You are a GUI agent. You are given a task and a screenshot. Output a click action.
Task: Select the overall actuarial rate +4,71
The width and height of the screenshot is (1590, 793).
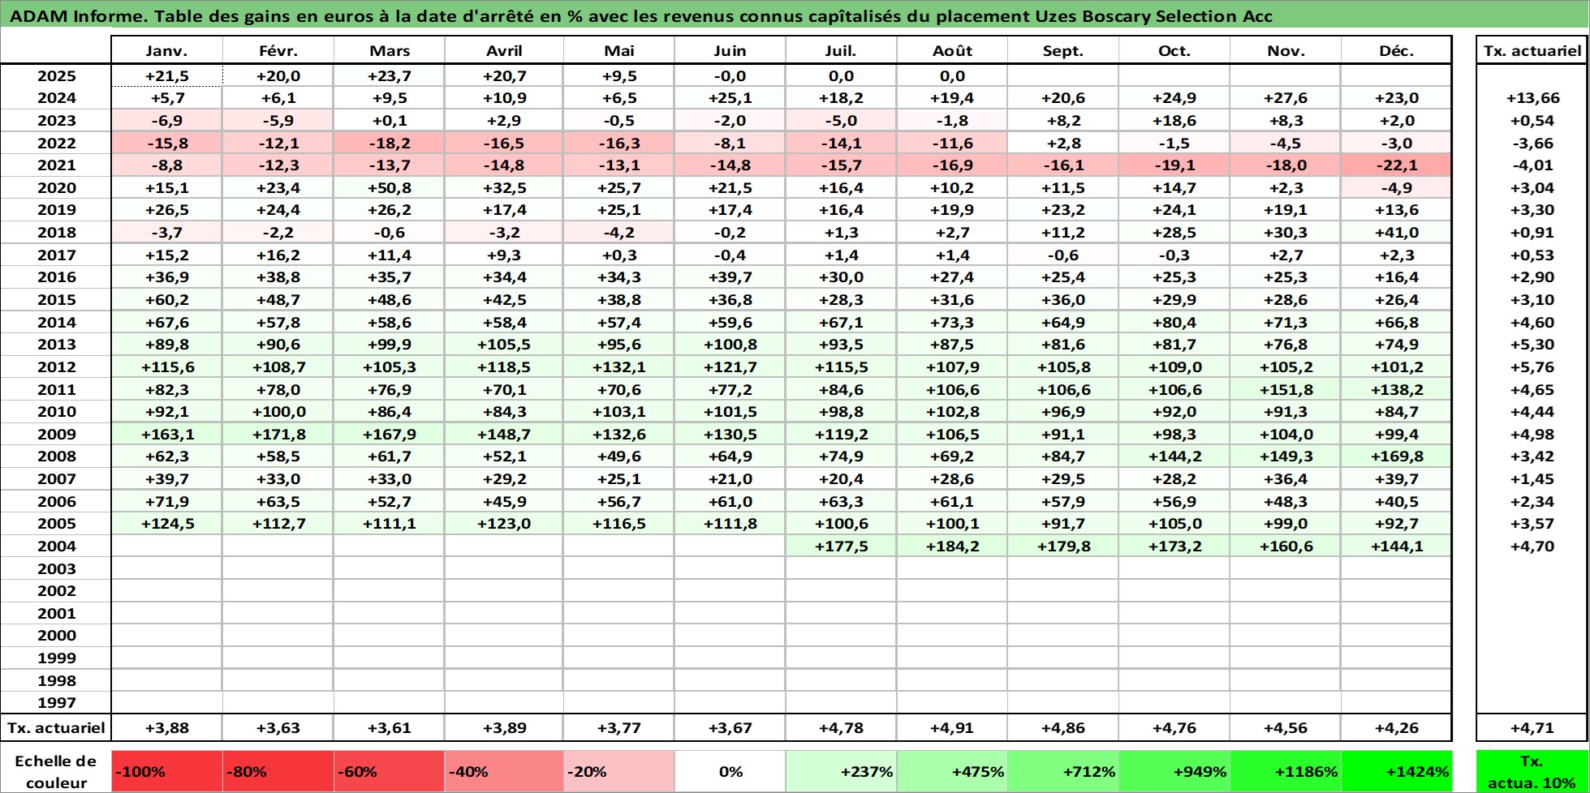coord(1532,727)
